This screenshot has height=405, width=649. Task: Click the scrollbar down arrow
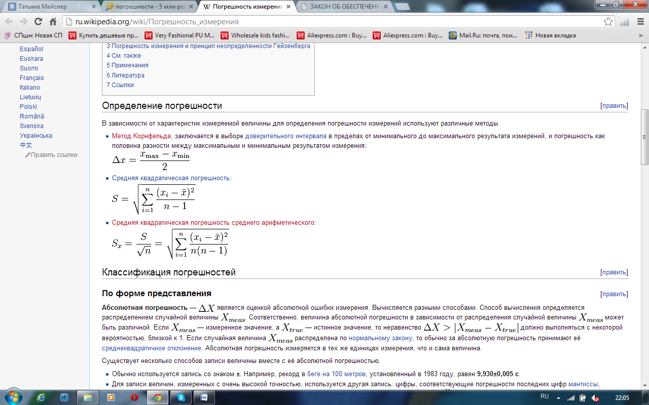click(644, 386)
